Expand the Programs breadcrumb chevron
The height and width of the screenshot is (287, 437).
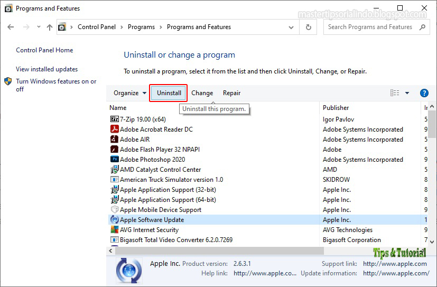pos(161,27)
